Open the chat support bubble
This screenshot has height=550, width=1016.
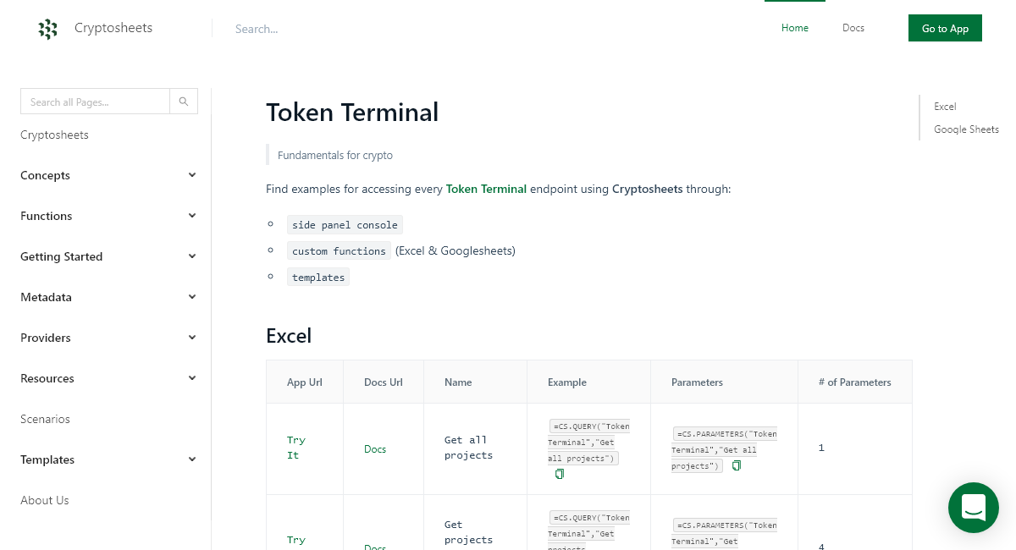coord(973,508)
